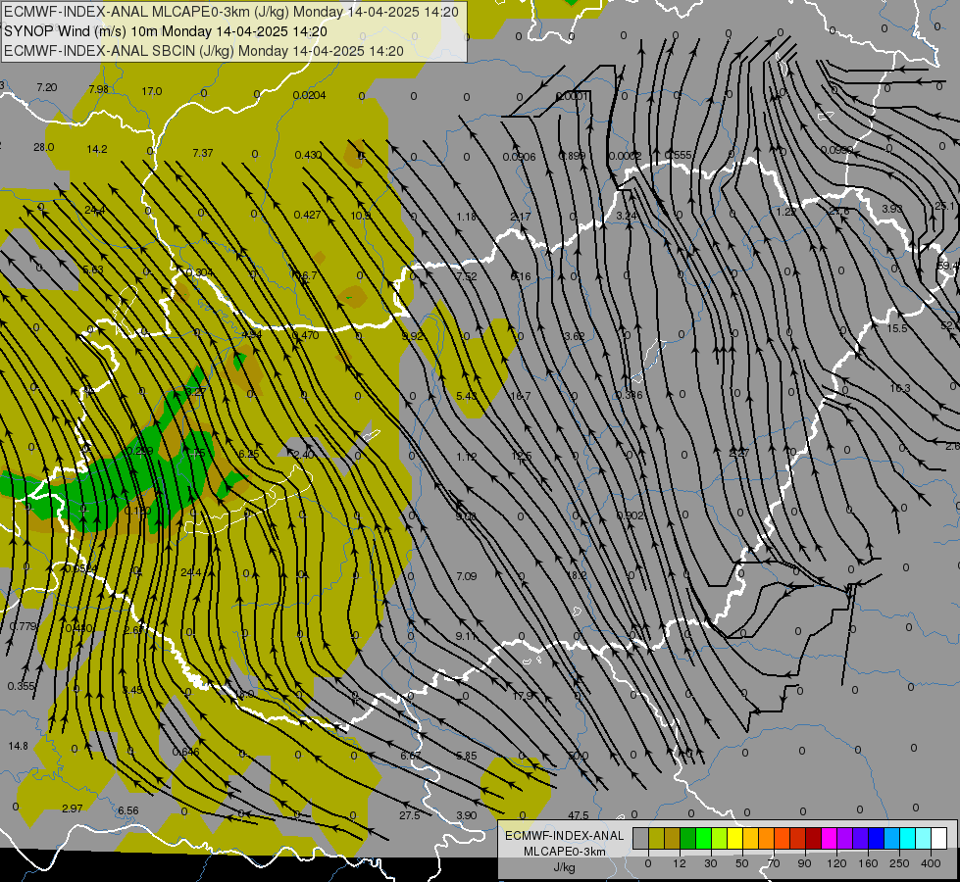The width and height of the screenshot is (960, 882).
Task: Click the map value 18.2
Action: pyautogui.click(x=577, y=575)
